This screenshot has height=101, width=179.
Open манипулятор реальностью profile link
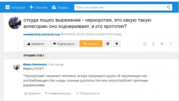click(42, 34)
